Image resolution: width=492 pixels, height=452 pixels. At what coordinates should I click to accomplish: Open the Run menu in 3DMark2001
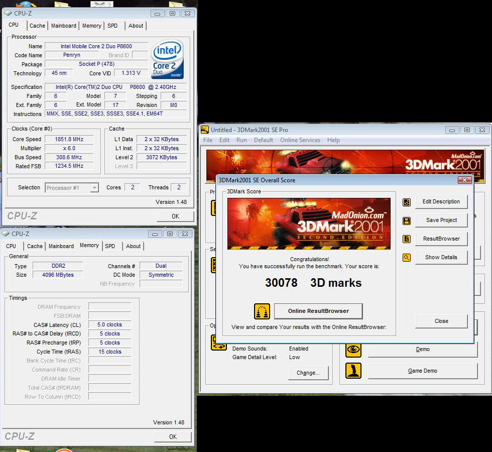pyautogui.click(x=241, y=140)
